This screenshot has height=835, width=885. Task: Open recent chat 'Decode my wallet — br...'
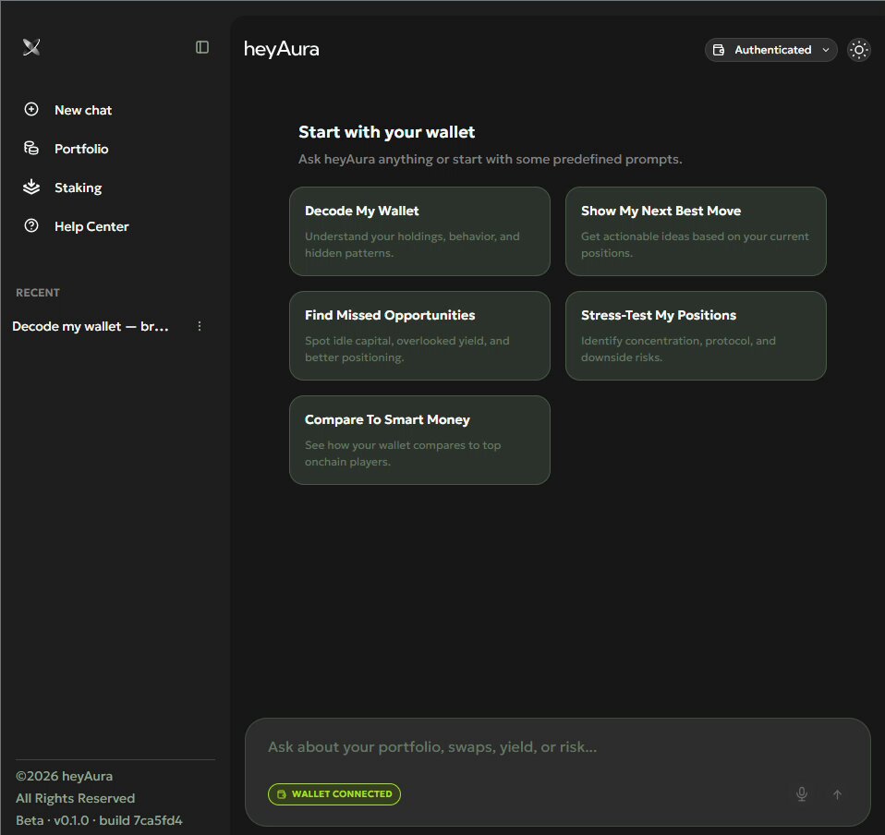click(91, 327)
